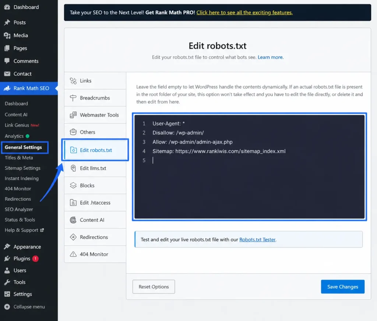This screenshot has width=377, height=321.
Task: Follow the Learn more link
Action: (x=271, y=57)
